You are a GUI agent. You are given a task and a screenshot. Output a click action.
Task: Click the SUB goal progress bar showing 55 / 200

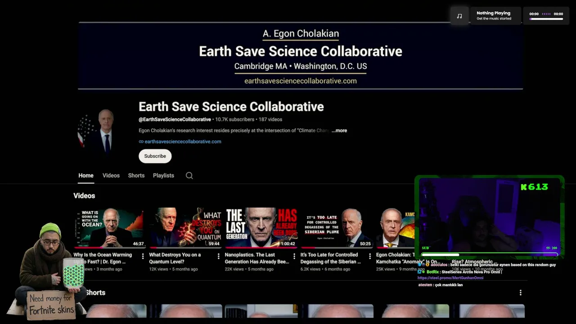point(490,254)
